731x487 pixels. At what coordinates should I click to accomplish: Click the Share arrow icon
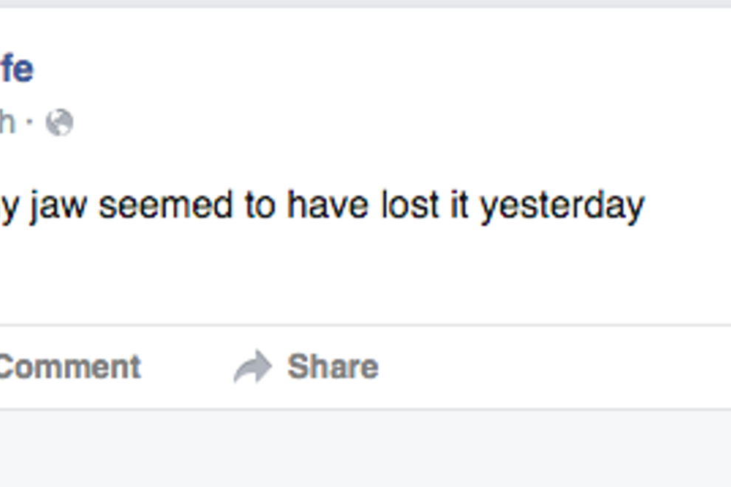pos(253,367)
